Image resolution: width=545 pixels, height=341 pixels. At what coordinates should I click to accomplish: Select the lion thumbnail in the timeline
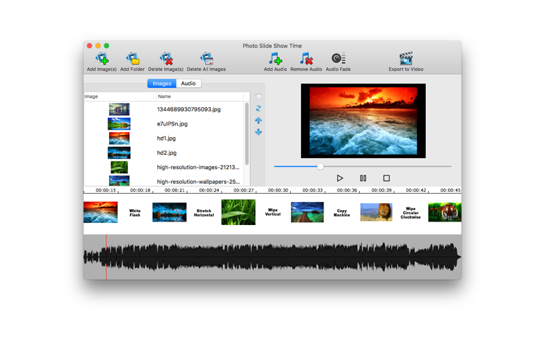point(376,212)
